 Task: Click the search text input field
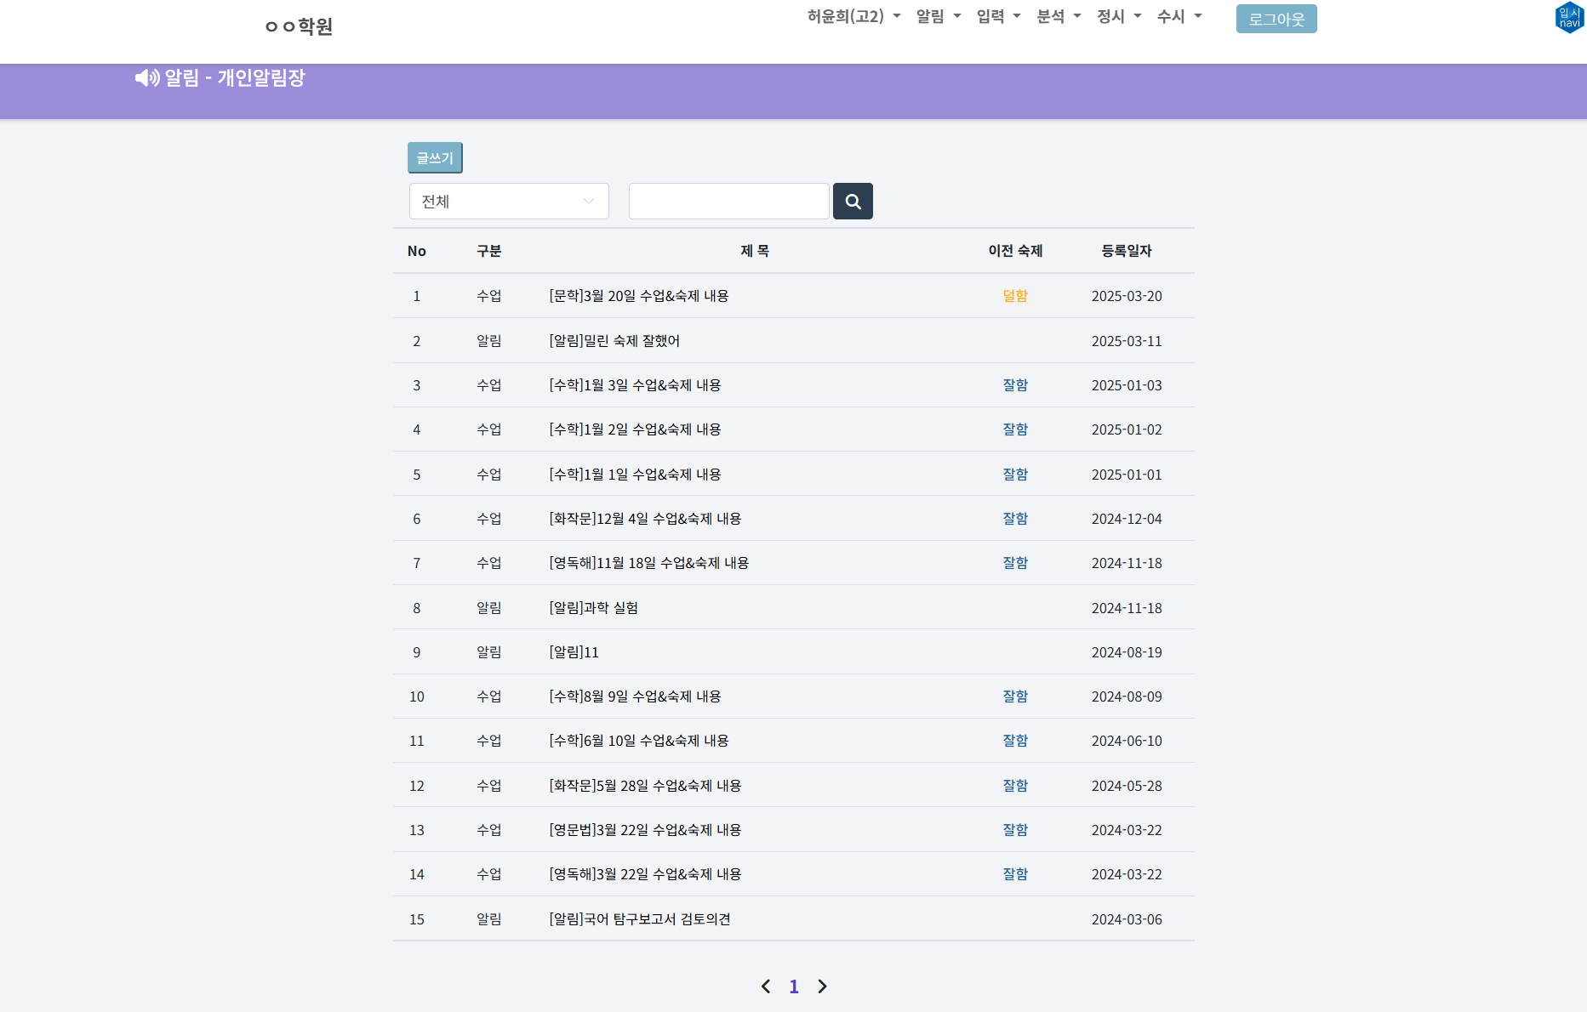coord(728,202)
